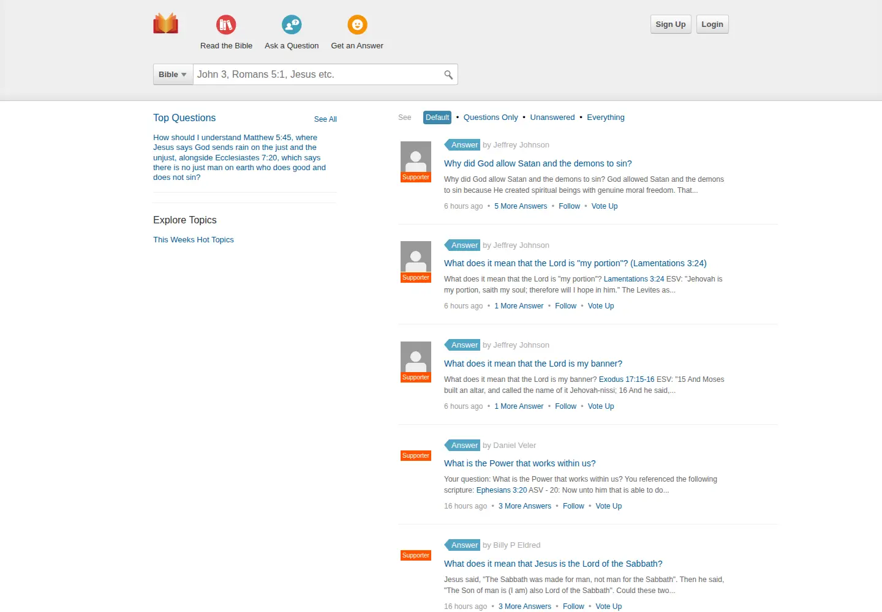Show Unanswered questions

(x=552, y=118)
